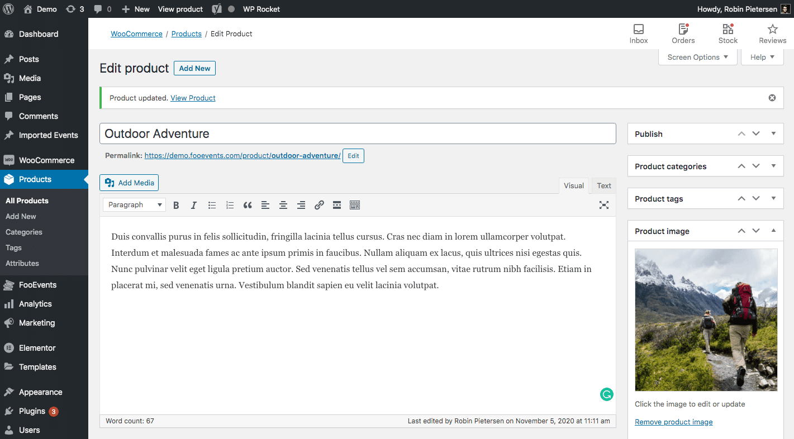Click the Bold formatting icon
This screenshot has height=439, width=794.
click(x=176, y=205)
